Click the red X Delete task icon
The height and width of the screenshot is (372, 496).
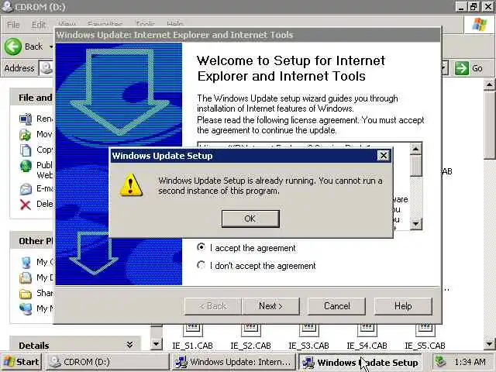tap(26, 205)
